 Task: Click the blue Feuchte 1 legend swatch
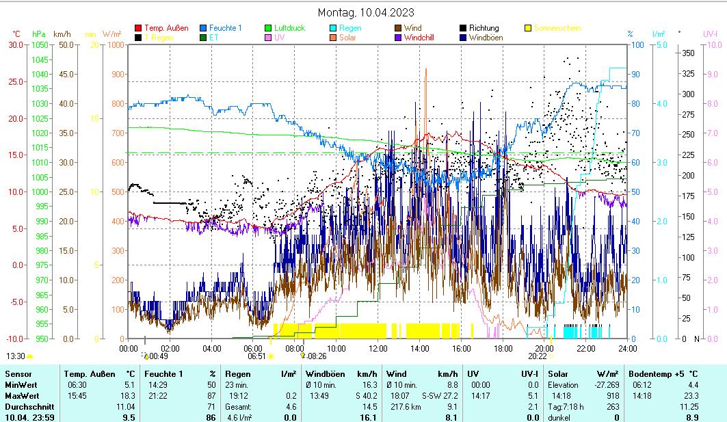click(x=204, y=29)
